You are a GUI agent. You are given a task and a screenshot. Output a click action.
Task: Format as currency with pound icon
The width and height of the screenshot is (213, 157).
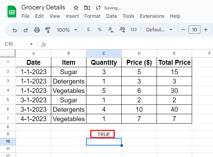pos(89,30)
